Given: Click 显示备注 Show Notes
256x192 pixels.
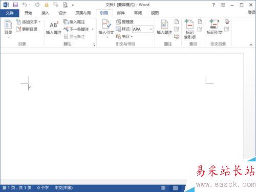Looking at the screenshot, I should coord(74,36).
